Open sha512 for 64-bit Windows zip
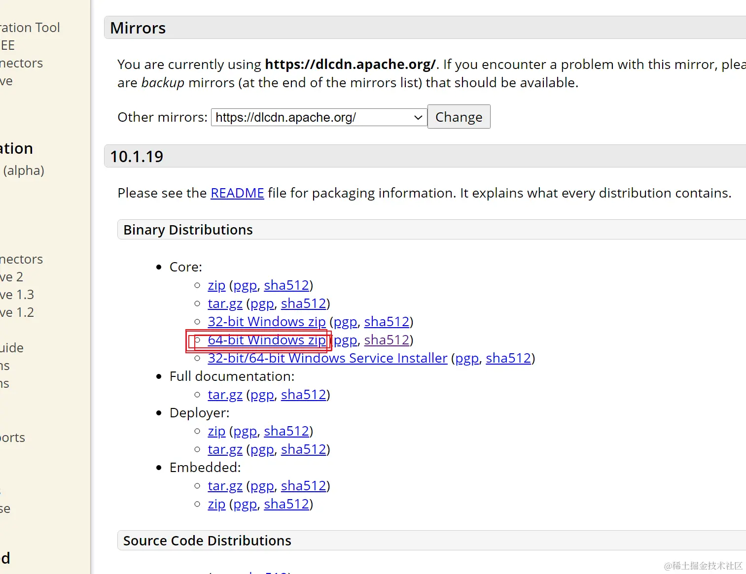 387,340
